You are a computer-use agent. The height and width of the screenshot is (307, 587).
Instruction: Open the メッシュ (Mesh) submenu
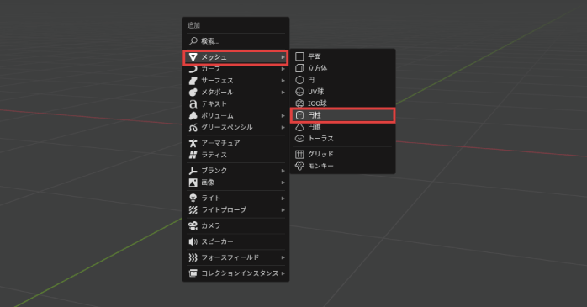pyautogui.click(x=235, y=57)
